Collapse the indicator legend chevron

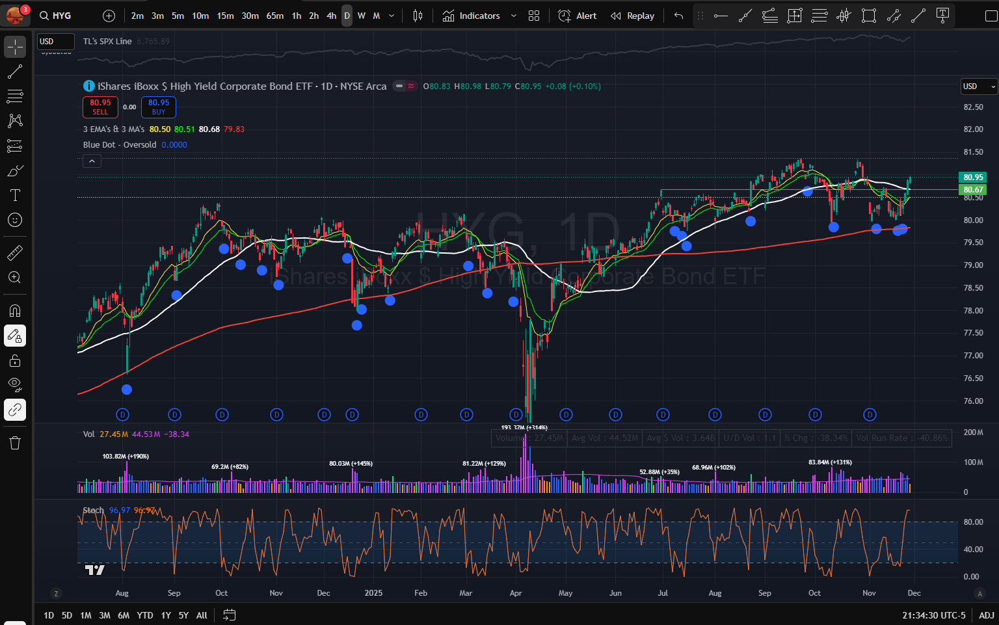tap(92, 161)
